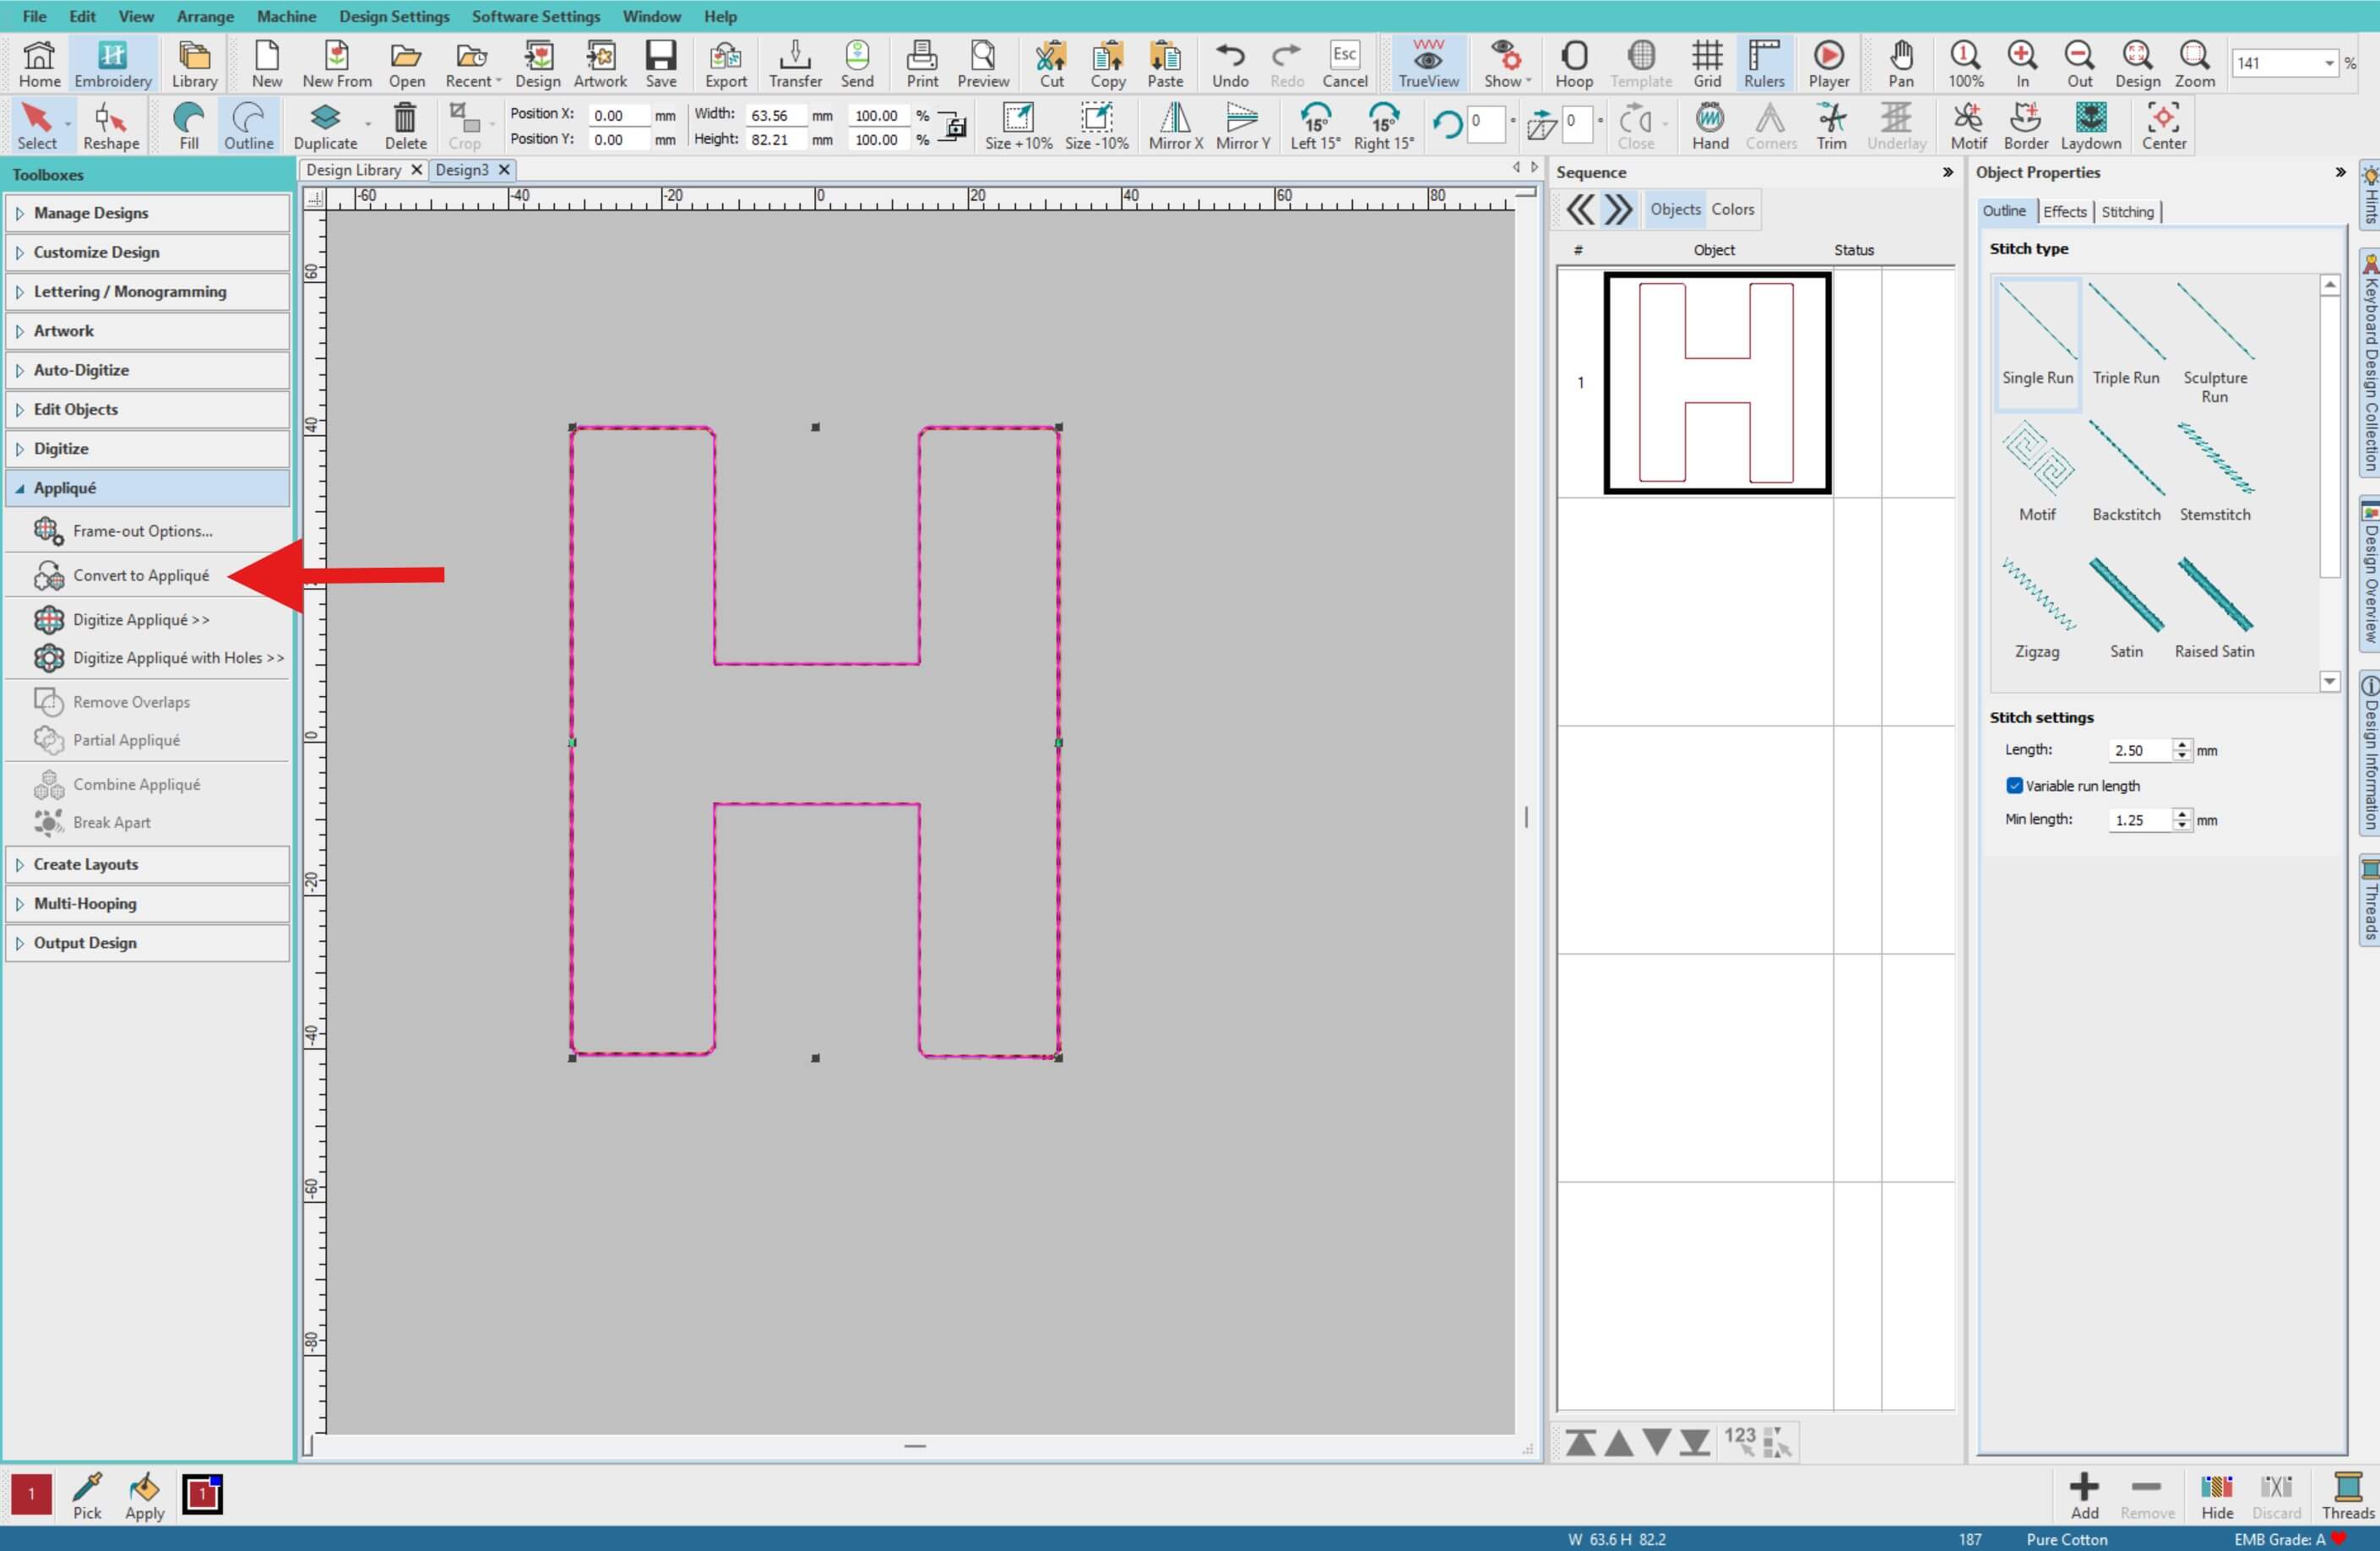Click the Border tool icon

point(2026,126)
